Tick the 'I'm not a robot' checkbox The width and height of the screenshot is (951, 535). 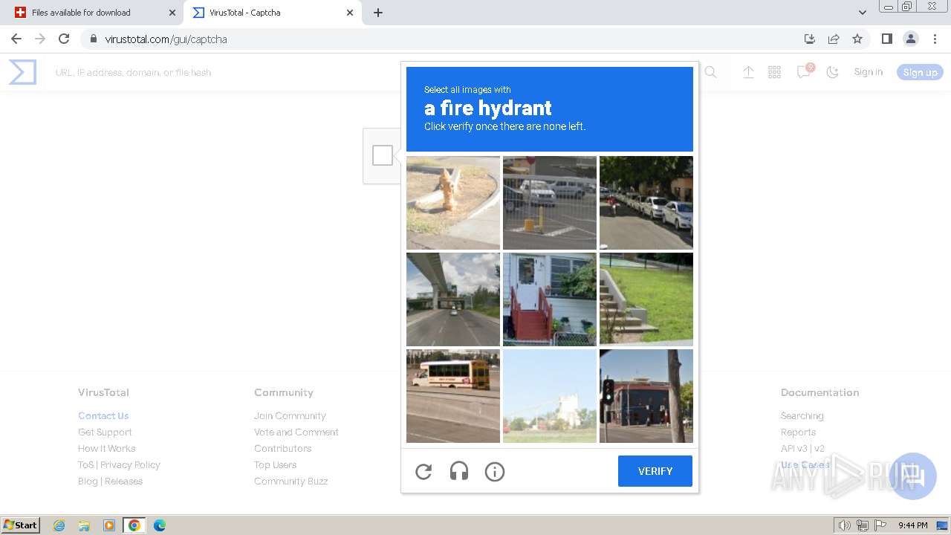click(383, 155)
